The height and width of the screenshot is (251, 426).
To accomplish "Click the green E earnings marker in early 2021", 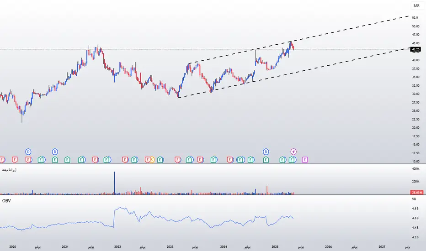I will click(67, 160).
